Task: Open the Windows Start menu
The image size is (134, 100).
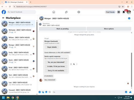Action: tap(3, 98)
